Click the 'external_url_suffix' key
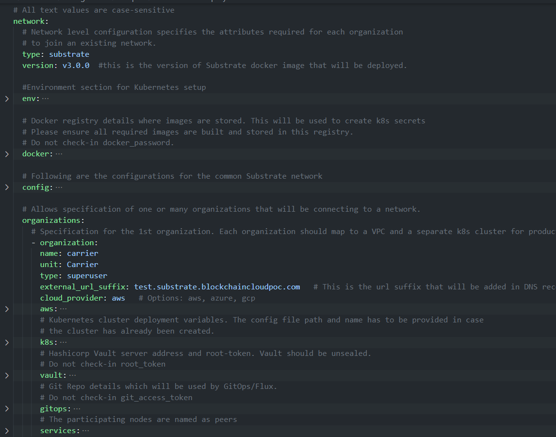 pyautogui.click(x=82, y=287)
